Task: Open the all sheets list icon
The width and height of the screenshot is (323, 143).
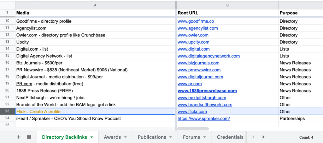Action: [x=29, y=137]
